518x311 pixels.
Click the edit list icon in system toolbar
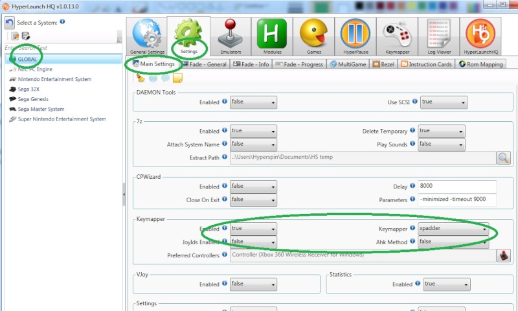pyautogui.click(x=15, y=36)
